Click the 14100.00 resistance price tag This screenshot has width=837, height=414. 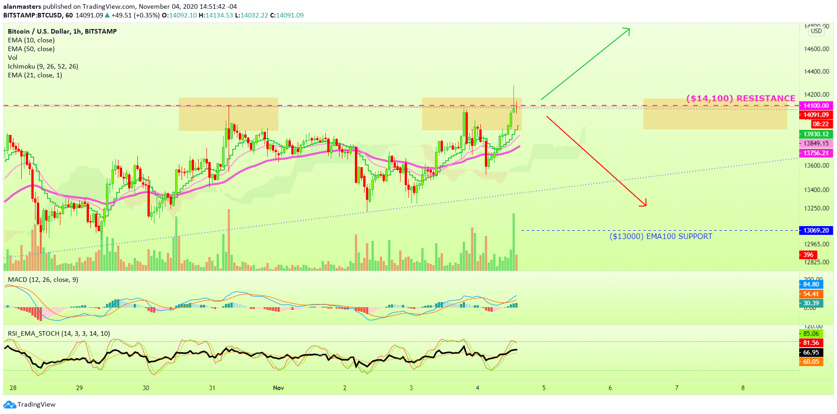point(816,105)
